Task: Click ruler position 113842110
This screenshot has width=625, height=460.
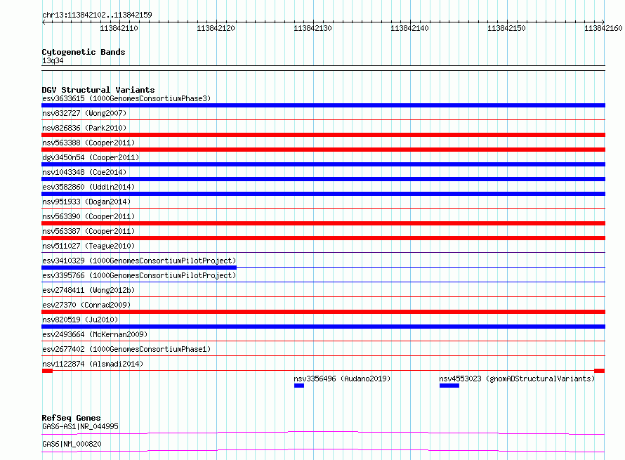Action: click(x=119, y=28)
